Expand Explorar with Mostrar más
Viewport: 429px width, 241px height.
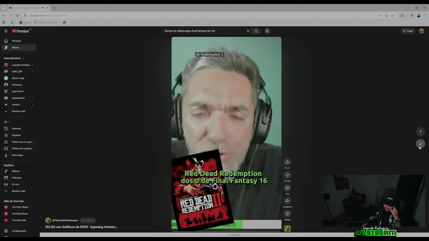pyautogui.click(x=19, y=191)
